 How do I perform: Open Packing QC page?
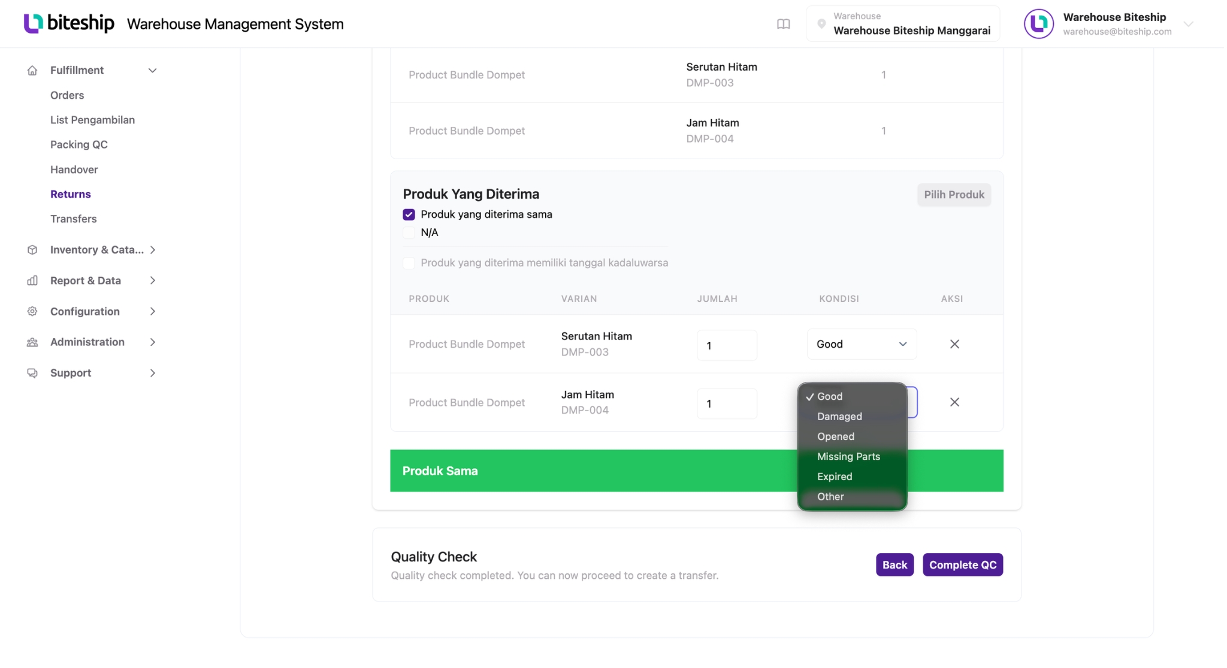click(x=79, y=144)
